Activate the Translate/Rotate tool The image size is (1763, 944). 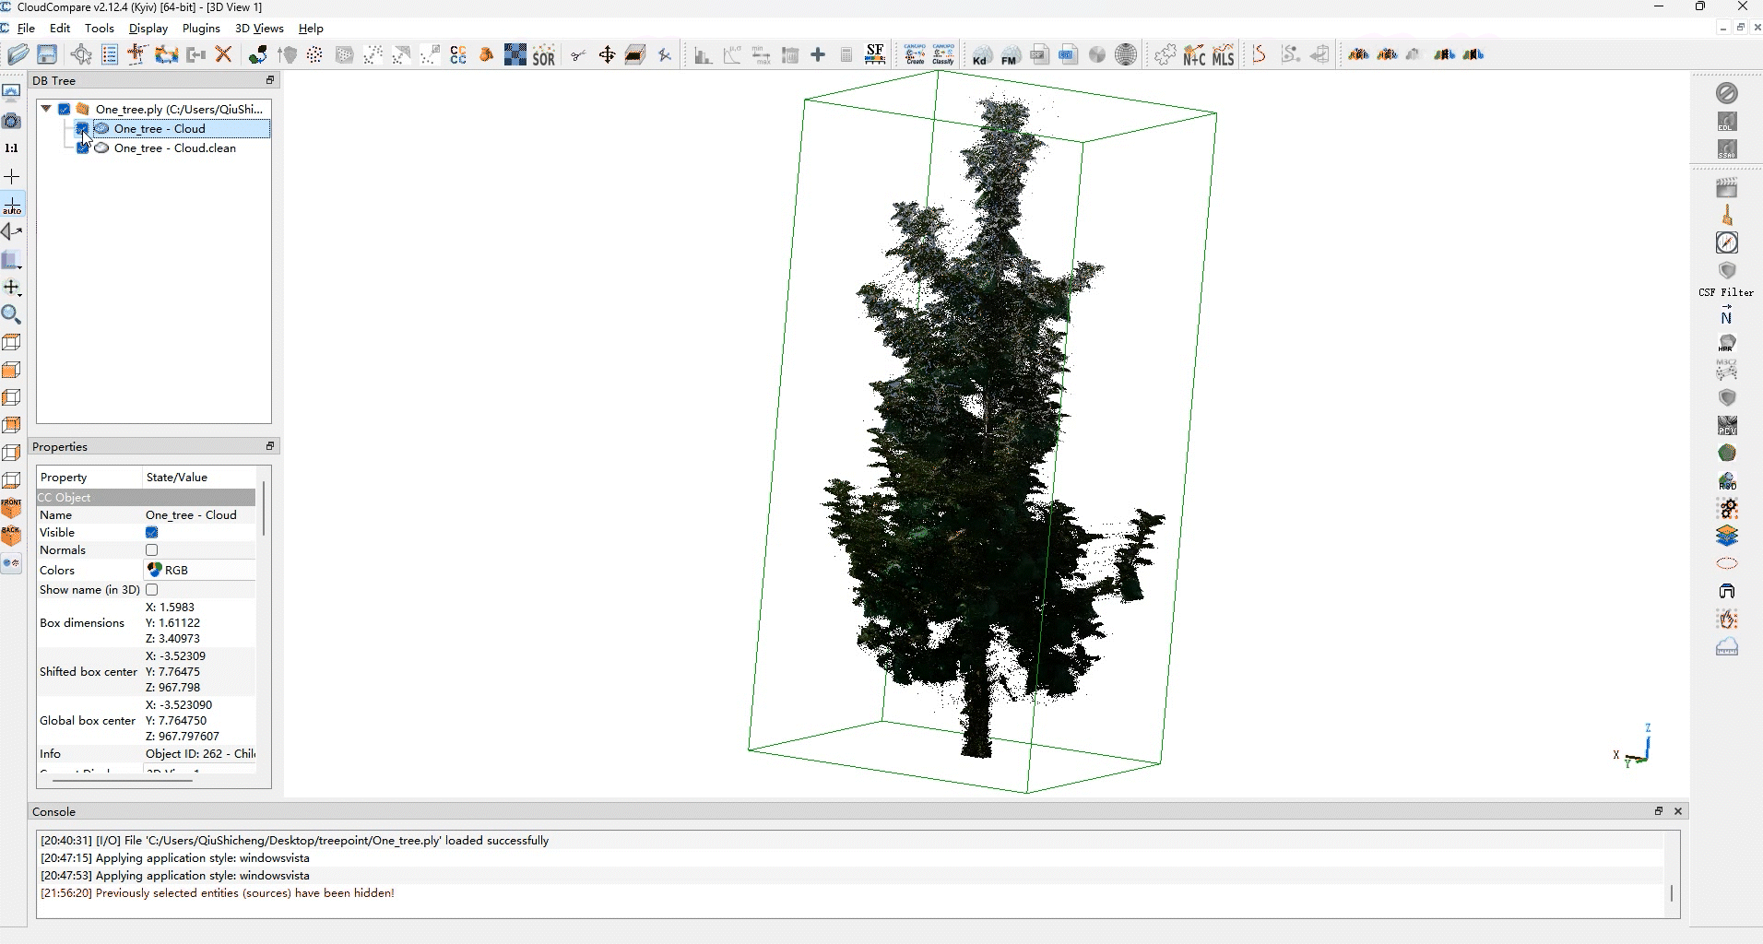pyautogui.click(x=607, y=55)
